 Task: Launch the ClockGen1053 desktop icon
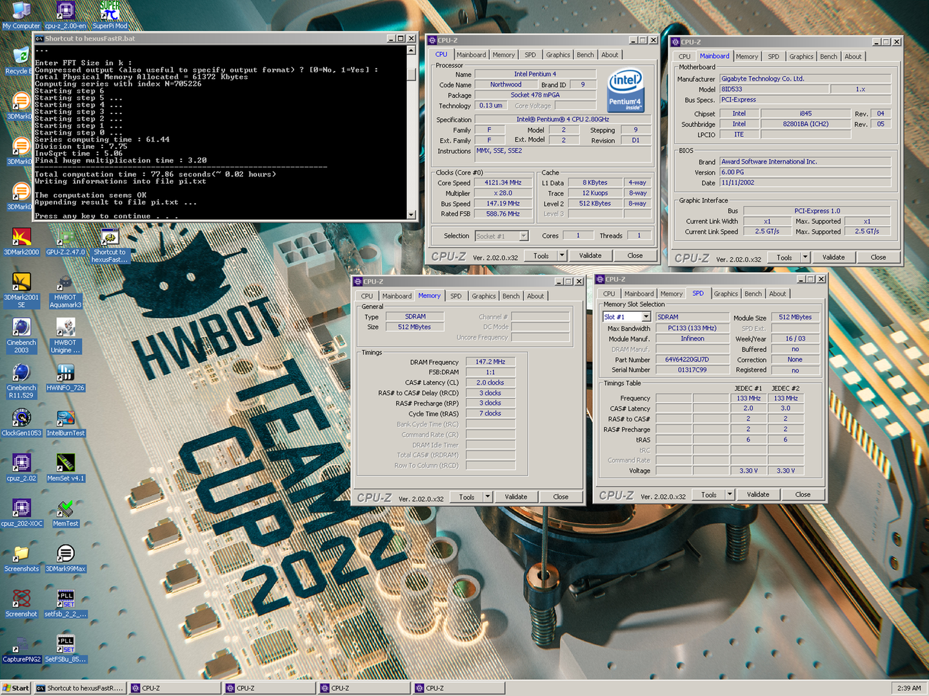click(x=21, y=422)
